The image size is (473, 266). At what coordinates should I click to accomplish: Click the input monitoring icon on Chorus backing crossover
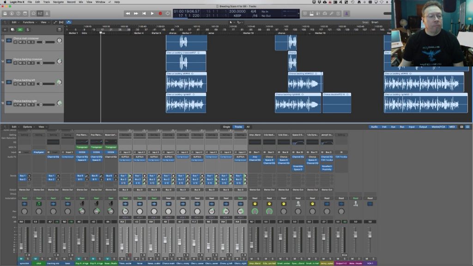click(x=32, y=63)
